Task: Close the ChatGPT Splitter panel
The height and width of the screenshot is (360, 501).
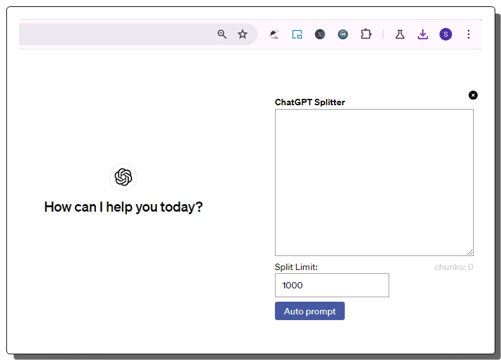Action: click(x=473, y=95)
